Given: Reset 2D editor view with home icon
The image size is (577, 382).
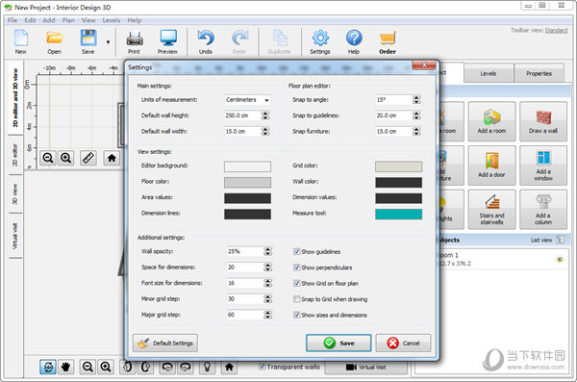Looking at the screenshot, I should tap(112, 158).
